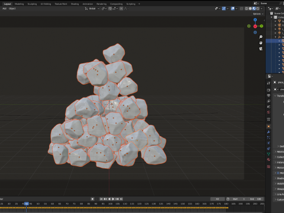Viewport: 284px width, 213px height.
Task: Open properties editor type dropdown
Action: (270, 76)
